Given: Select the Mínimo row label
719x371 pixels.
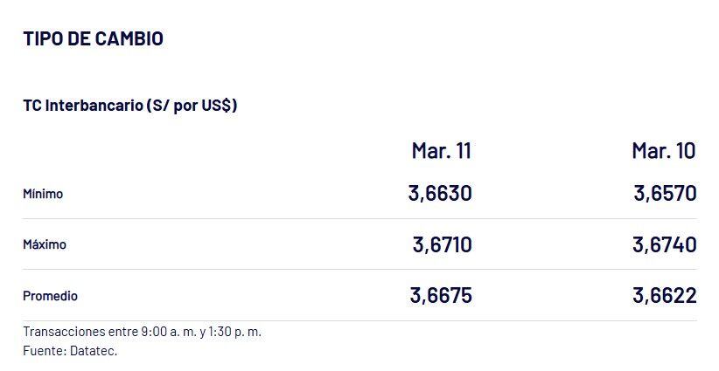Looking at the screenshot, I should [43, 194].
